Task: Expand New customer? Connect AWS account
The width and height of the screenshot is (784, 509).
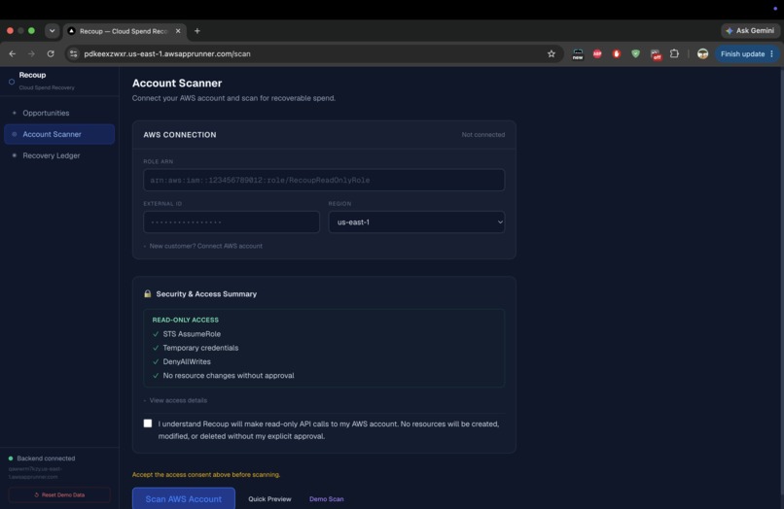Action: (203, 246)
